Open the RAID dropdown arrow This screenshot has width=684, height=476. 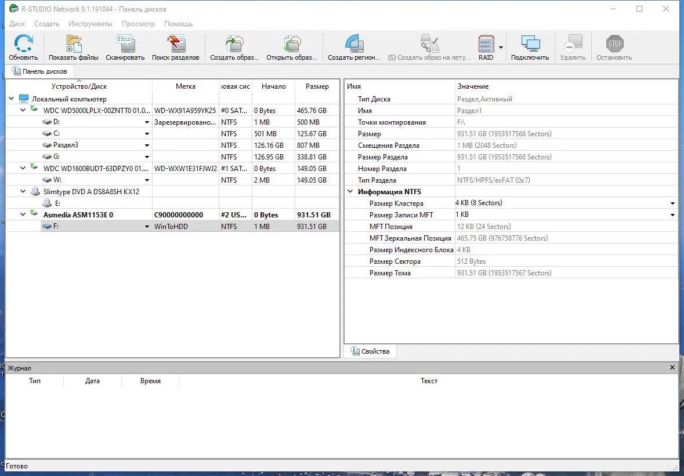[x=501, y=48]
